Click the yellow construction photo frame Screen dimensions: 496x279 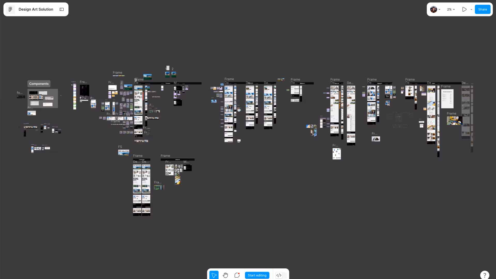(455, 120)
